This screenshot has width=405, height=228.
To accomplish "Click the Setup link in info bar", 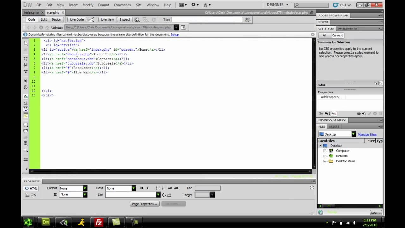I will (175, 35).
